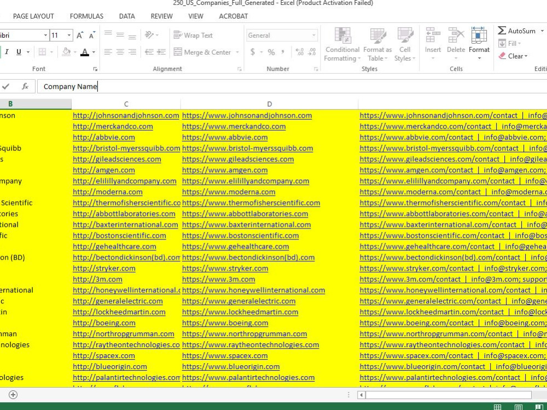
Task: Open the borders dropdown arrow
Action: pos(51,52)
